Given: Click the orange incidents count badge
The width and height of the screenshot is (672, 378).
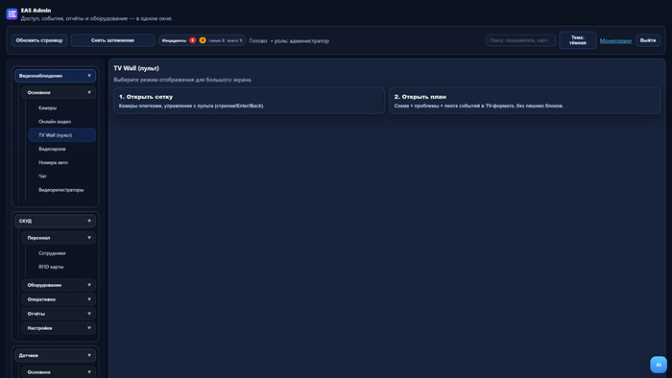Looking at the screenshot, I should pos(203,40).
